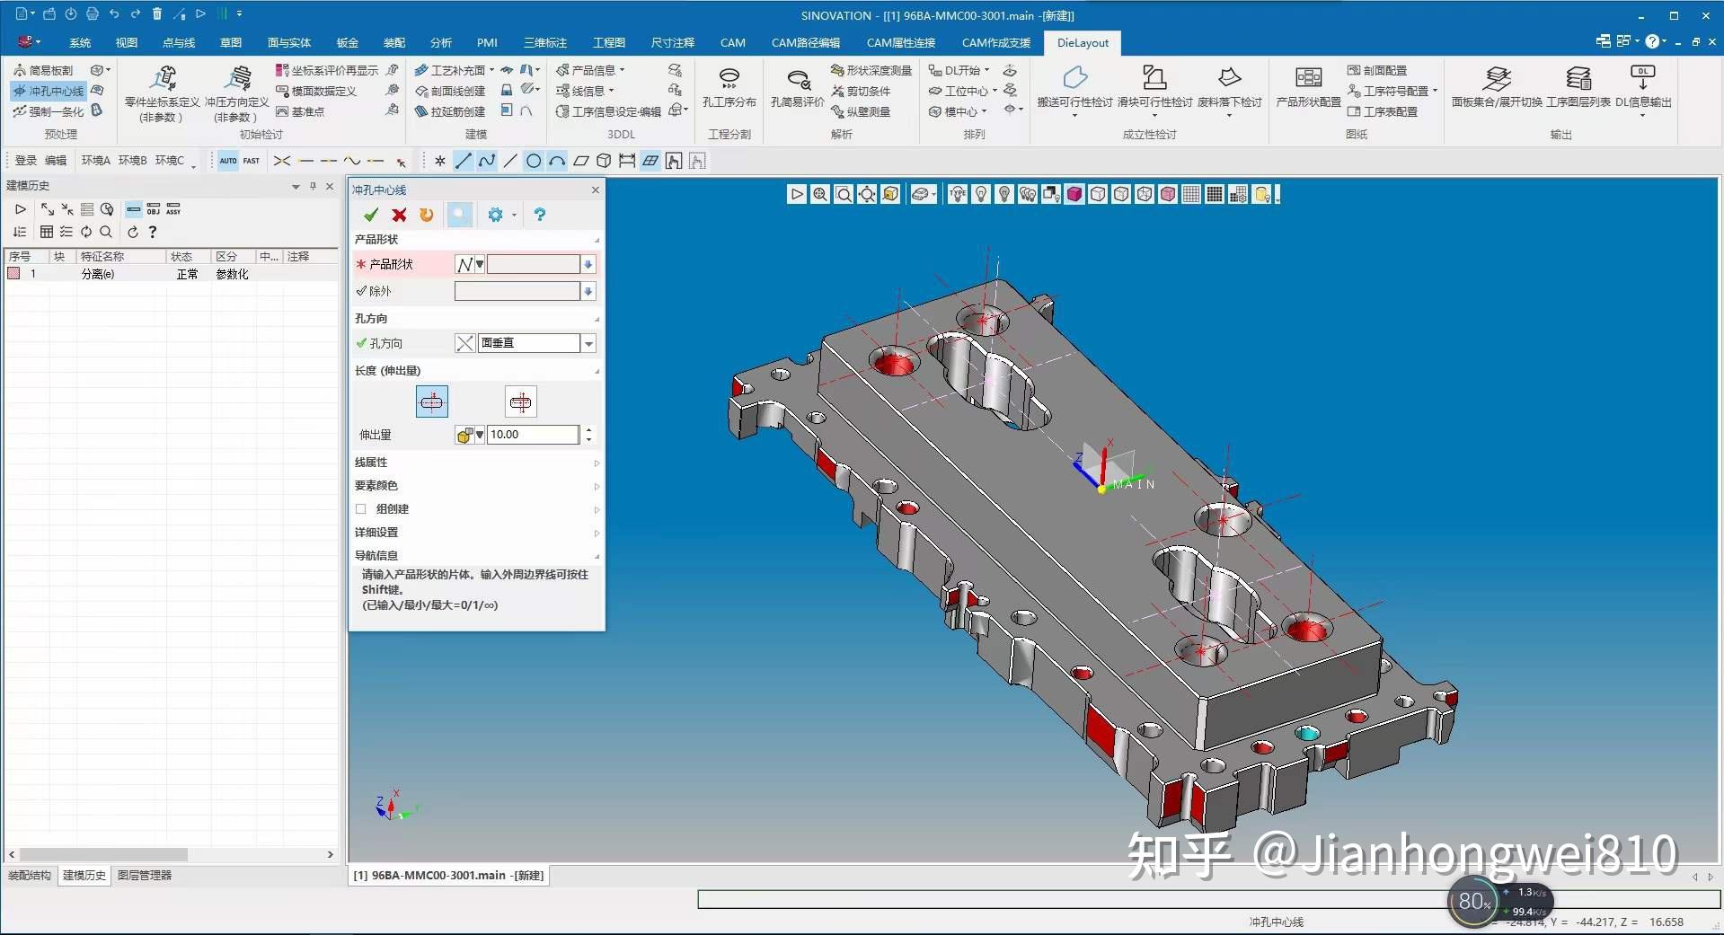1724x935 pixels.
Task: Open the 孔方向 dropdown showing 面垂直
Action: click(588, 343)
